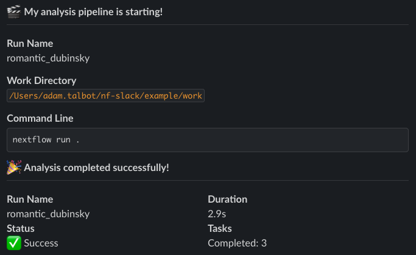Click romantic_dubinsky under the completion message

48,214
